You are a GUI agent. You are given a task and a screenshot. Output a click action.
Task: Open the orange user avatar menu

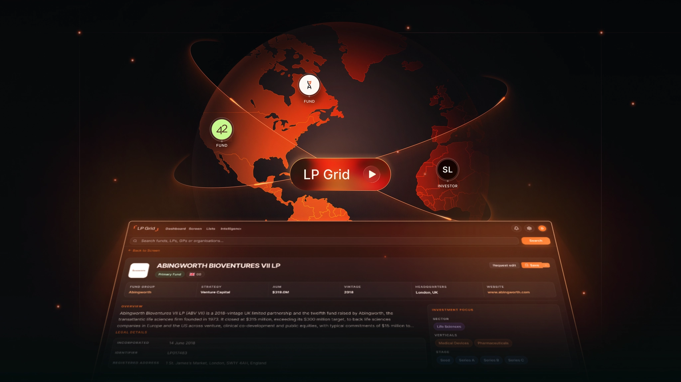542,228
